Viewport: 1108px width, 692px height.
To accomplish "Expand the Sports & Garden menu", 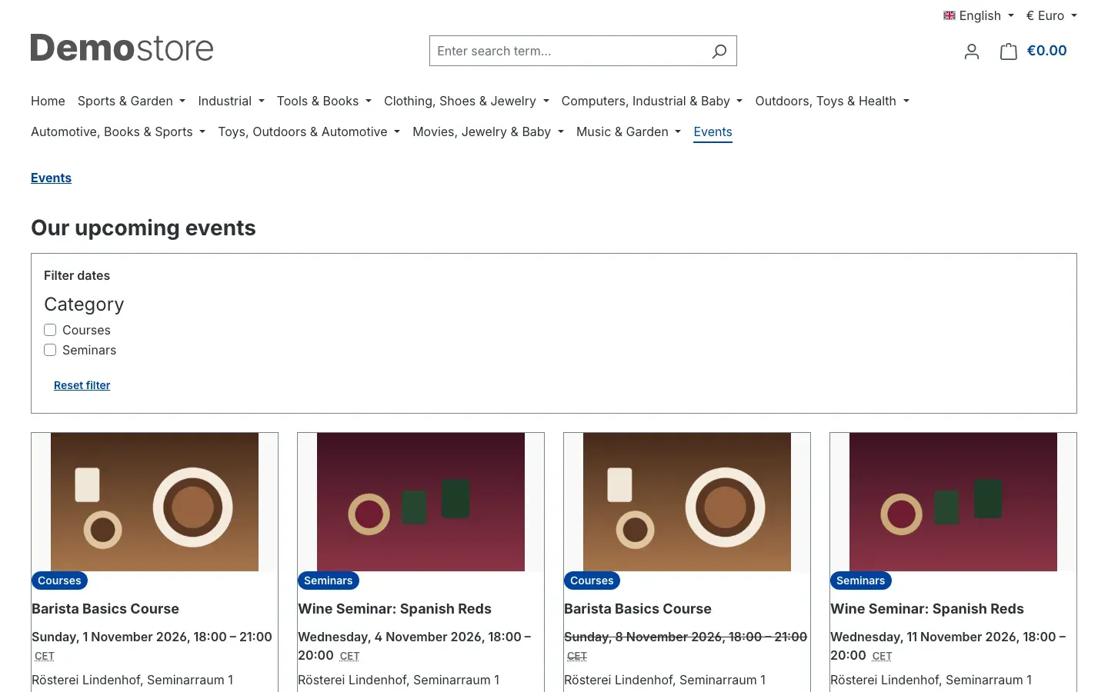I will pos(132,101).
